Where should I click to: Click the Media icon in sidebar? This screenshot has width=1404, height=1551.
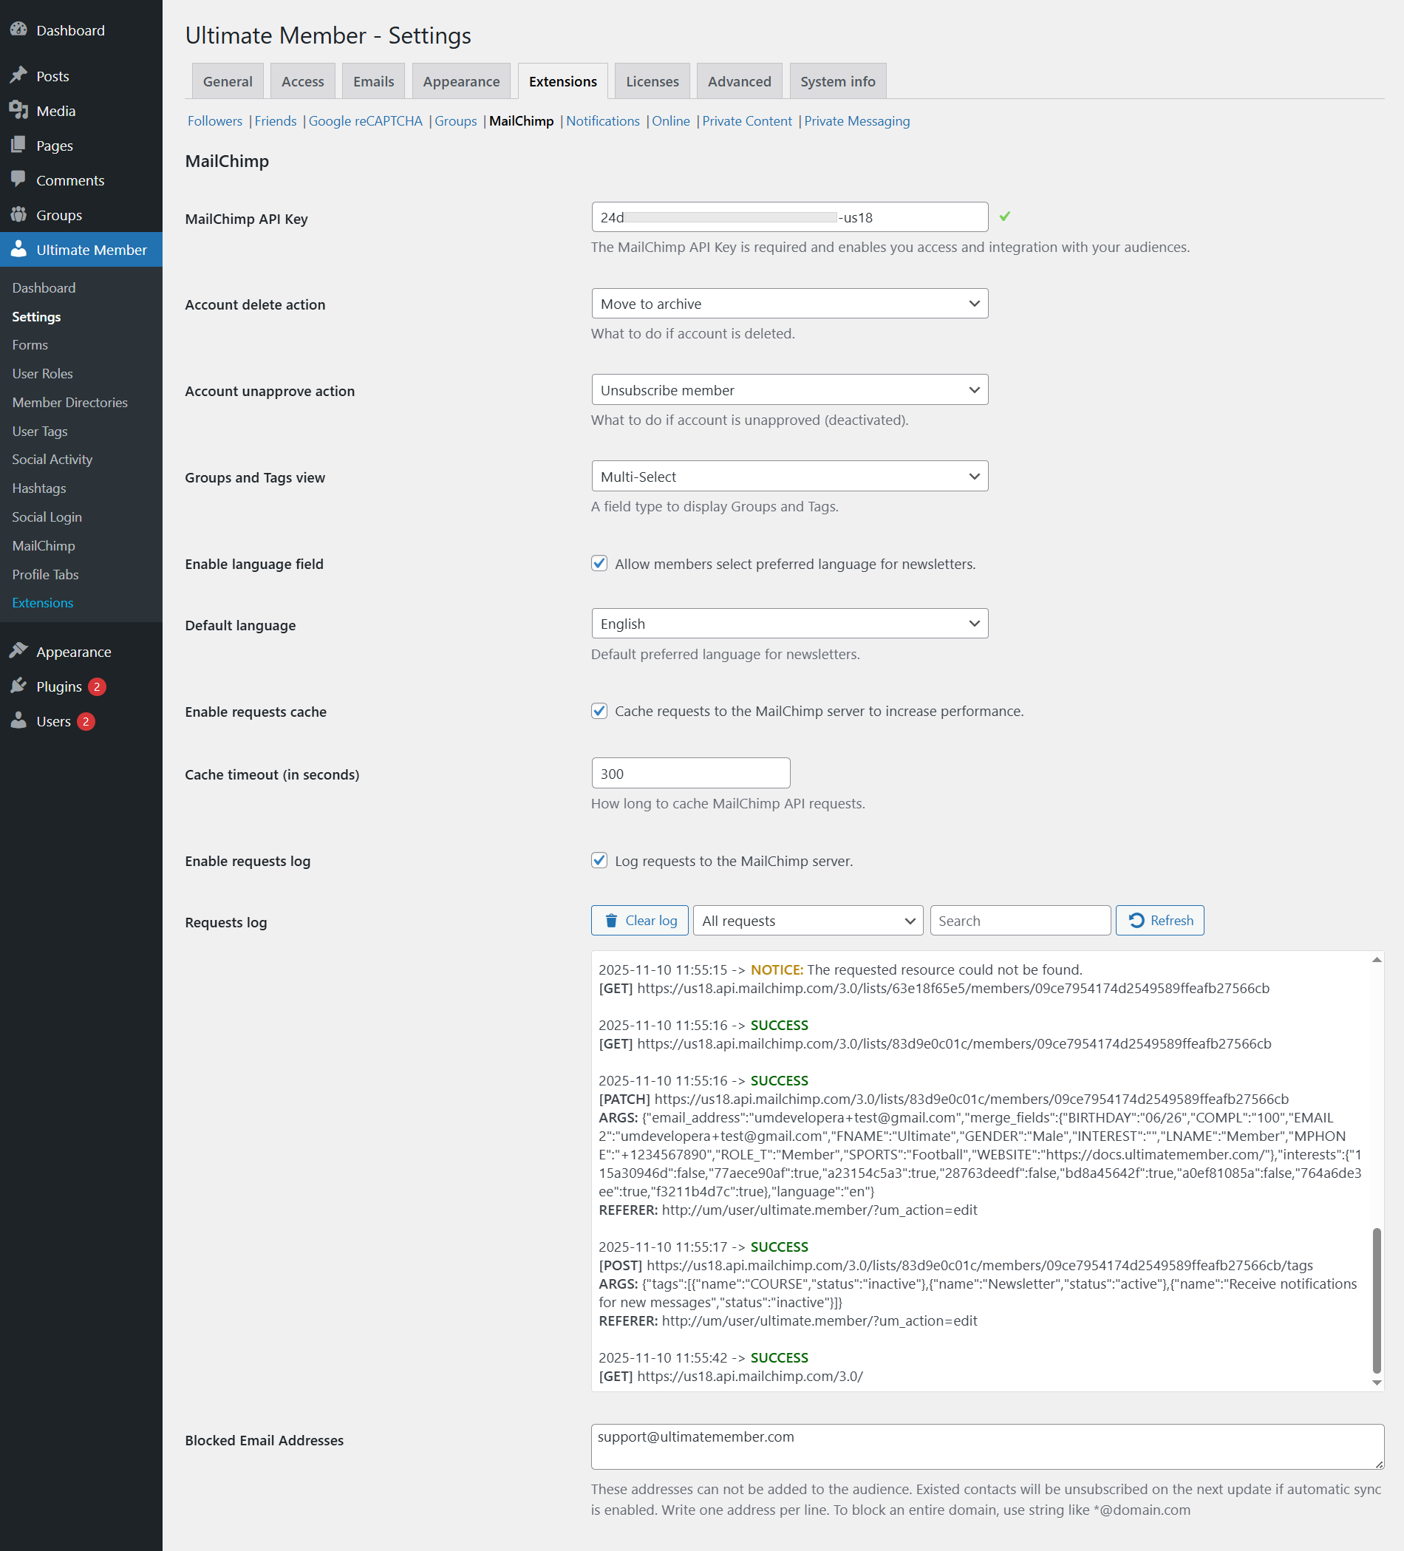[18, 110]
